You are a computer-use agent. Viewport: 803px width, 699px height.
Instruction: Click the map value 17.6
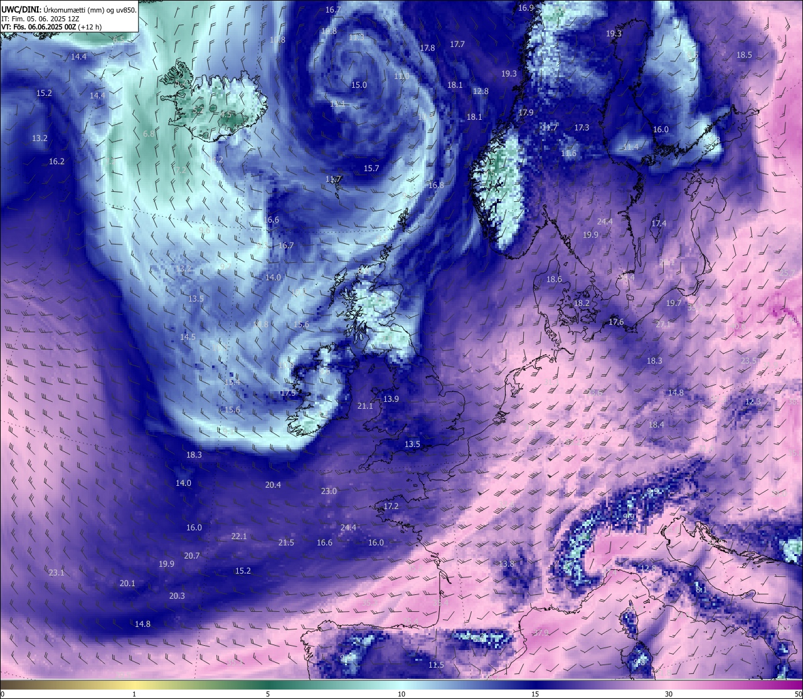tap(616, 322)
